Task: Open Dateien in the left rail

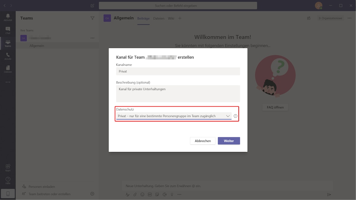Action: point(7,69)
